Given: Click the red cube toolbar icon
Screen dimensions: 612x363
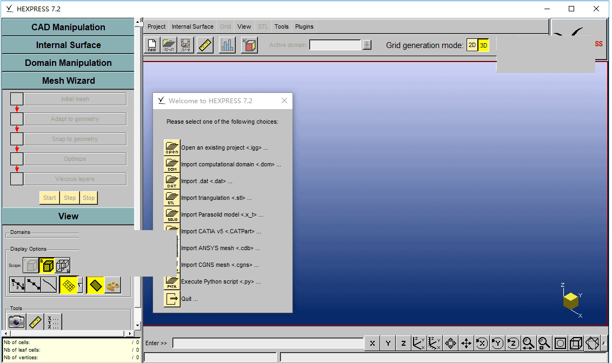Looking at the screenshot, I should [x=249, y=45].
